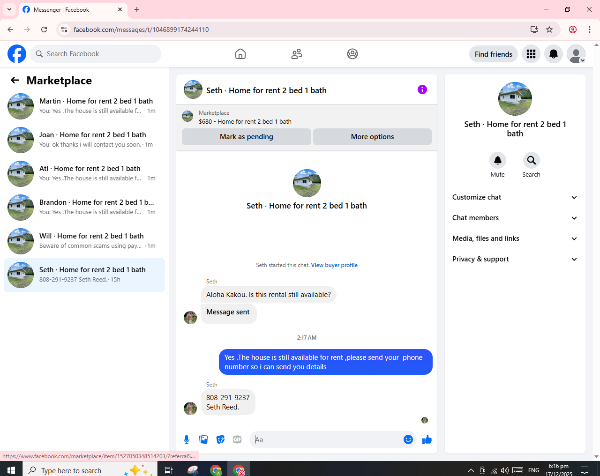This screenshot has height=476, width=600.
Task: Click the message input box Aa
Action: (327, 439)
